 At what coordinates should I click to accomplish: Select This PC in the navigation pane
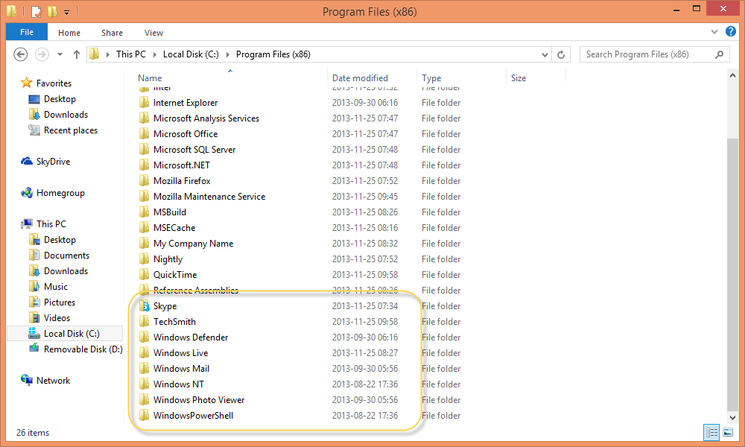pos(51,223)
